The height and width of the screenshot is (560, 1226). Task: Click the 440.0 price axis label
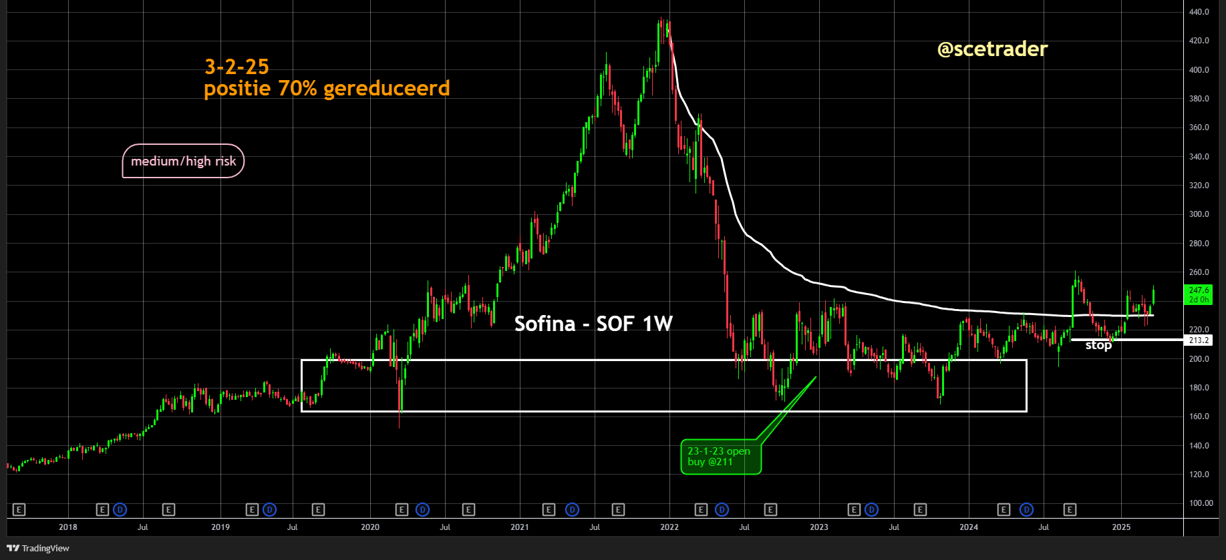pyautogui.click(x=1199, y=12)
